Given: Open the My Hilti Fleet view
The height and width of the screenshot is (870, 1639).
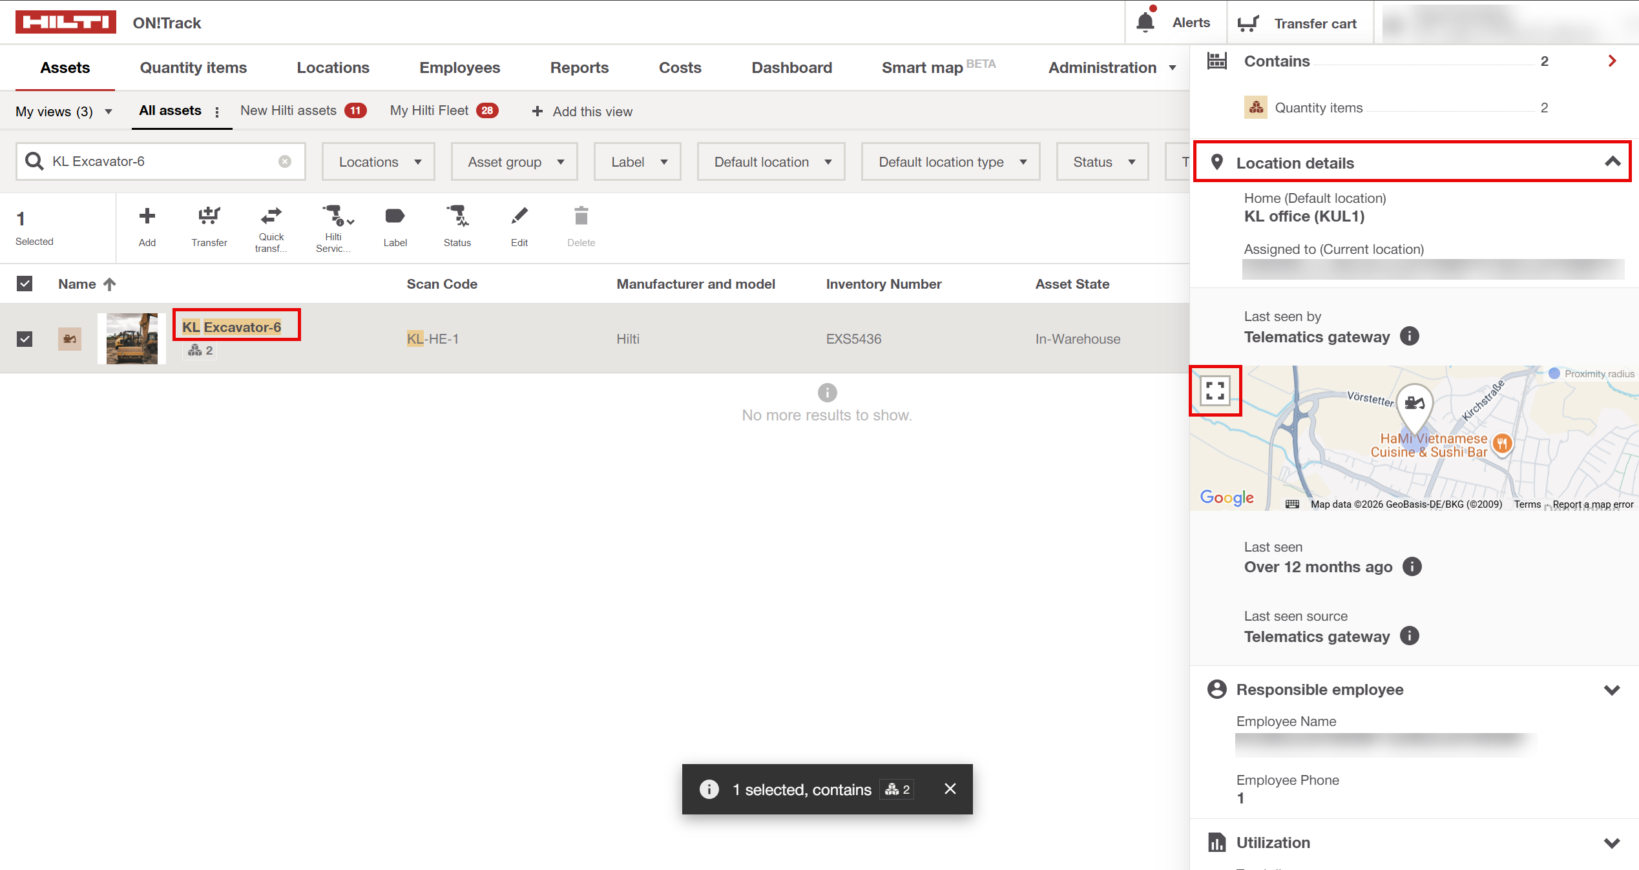Looking at the screenshot, I should coord(430,110).
